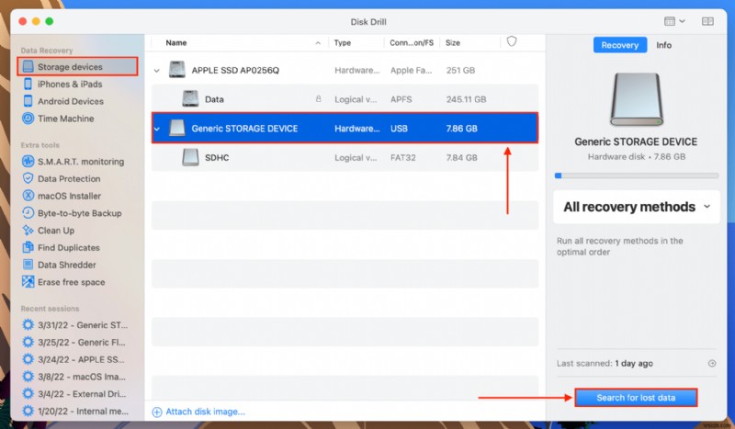Viewport: 735px width, 429px height.
Task: Click the Attach disk image link
Action: [x=205, y=412]
